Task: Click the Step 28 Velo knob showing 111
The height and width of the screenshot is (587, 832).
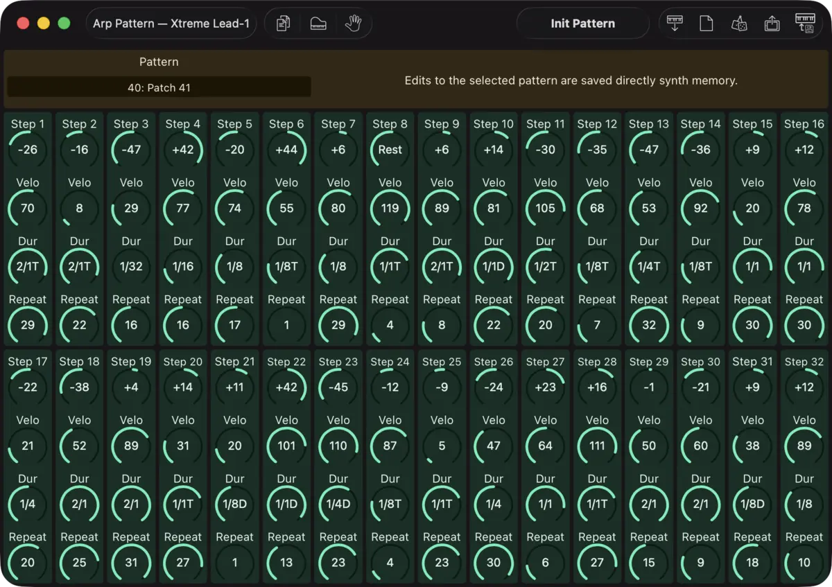Action: (x=597, y=446)
